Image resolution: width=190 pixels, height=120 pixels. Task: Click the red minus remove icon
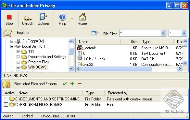(x=80, y=83)
